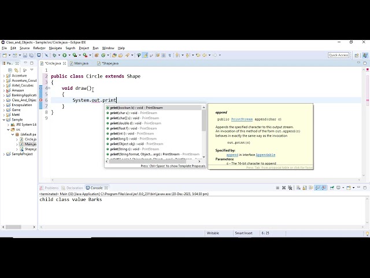The image size is (370, 278).
Task: Follow the PrintStream link in javadoc popup
Action: (242, 119)
